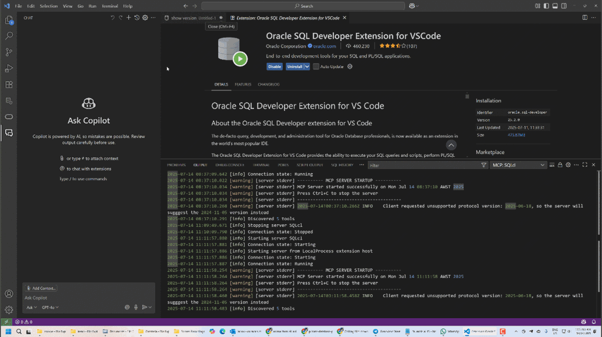Open output log settings gear
602x337 pixels.
568,165
